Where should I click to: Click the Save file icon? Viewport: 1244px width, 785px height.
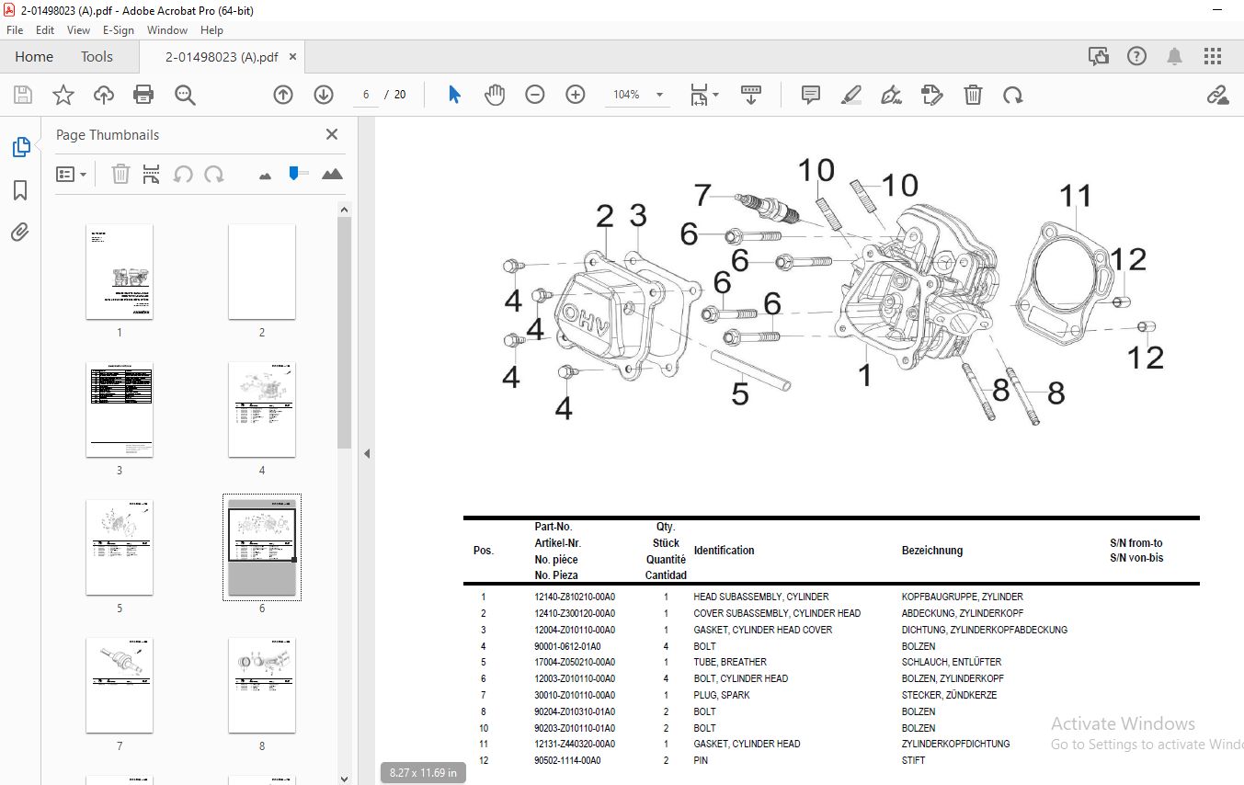click(x=23, y=95)
